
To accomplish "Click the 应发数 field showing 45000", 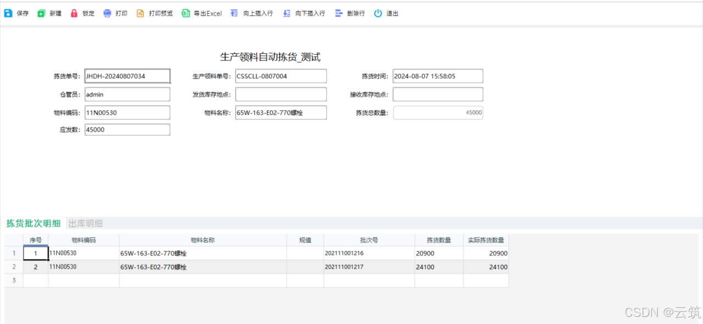I will coord(127,130).
